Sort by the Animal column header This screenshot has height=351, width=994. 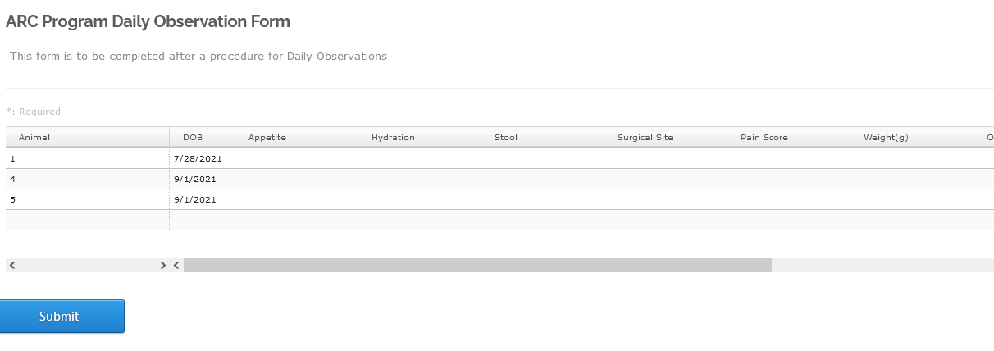click(x=88, y=137)
